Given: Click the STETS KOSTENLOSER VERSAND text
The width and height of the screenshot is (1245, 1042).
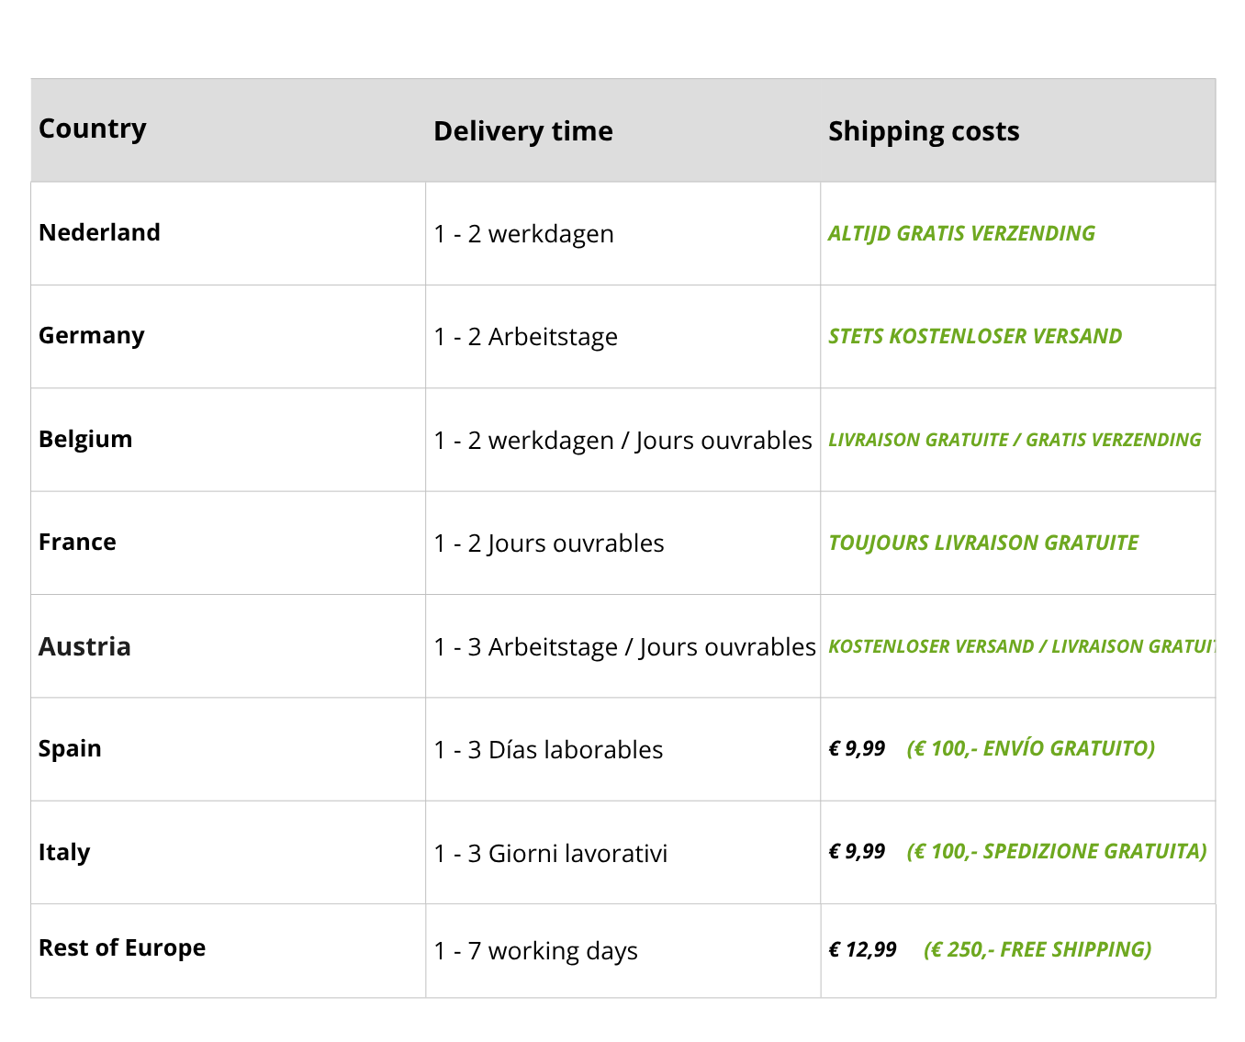Looking at the screenshot, I should pos(975,336).
